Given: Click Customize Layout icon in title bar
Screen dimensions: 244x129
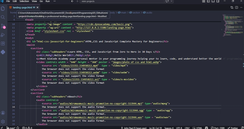Looking at the screenshot, I should coord(204,1).
